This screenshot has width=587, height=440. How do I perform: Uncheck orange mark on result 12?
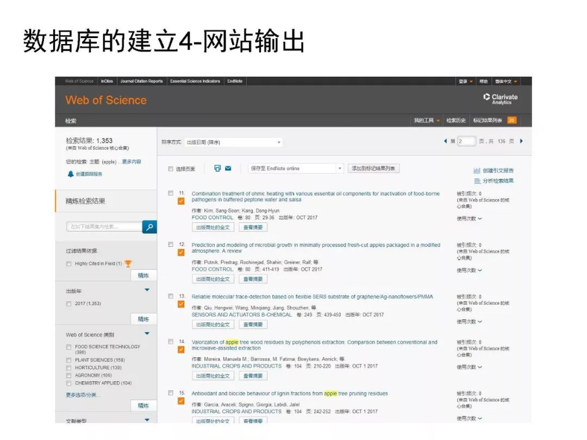pos(181,253)
